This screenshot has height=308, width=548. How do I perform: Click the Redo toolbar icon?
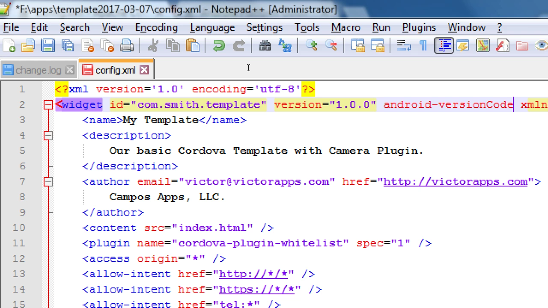coord(238,46)
